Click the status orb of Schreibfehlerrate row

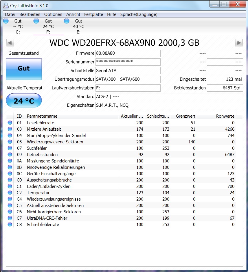10,225
